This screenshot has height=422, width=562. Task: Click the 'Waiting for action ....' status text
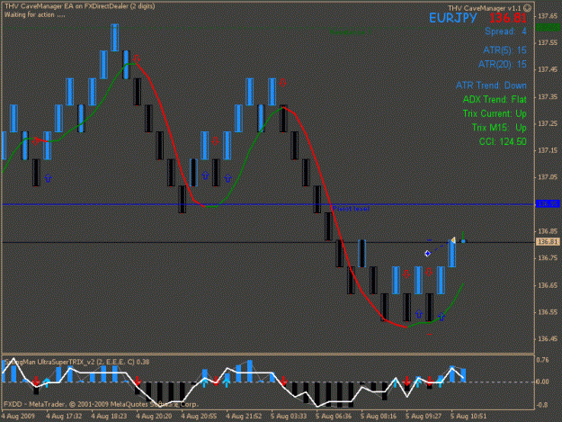(x=35, y=14)
